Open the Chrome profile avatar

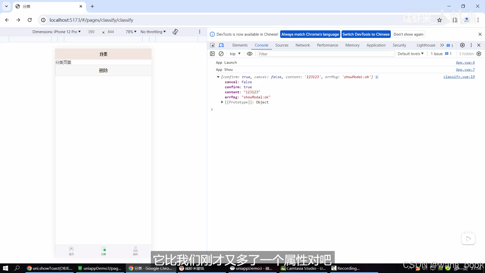tap(466, 20)
